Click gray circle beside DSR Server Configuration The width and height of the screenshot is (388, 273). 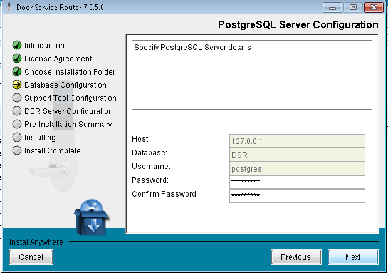(x=17, y=111)
